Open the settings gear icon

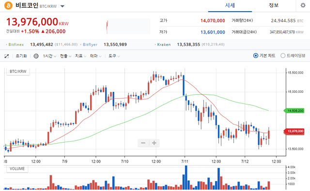click(x=303, y=5)
